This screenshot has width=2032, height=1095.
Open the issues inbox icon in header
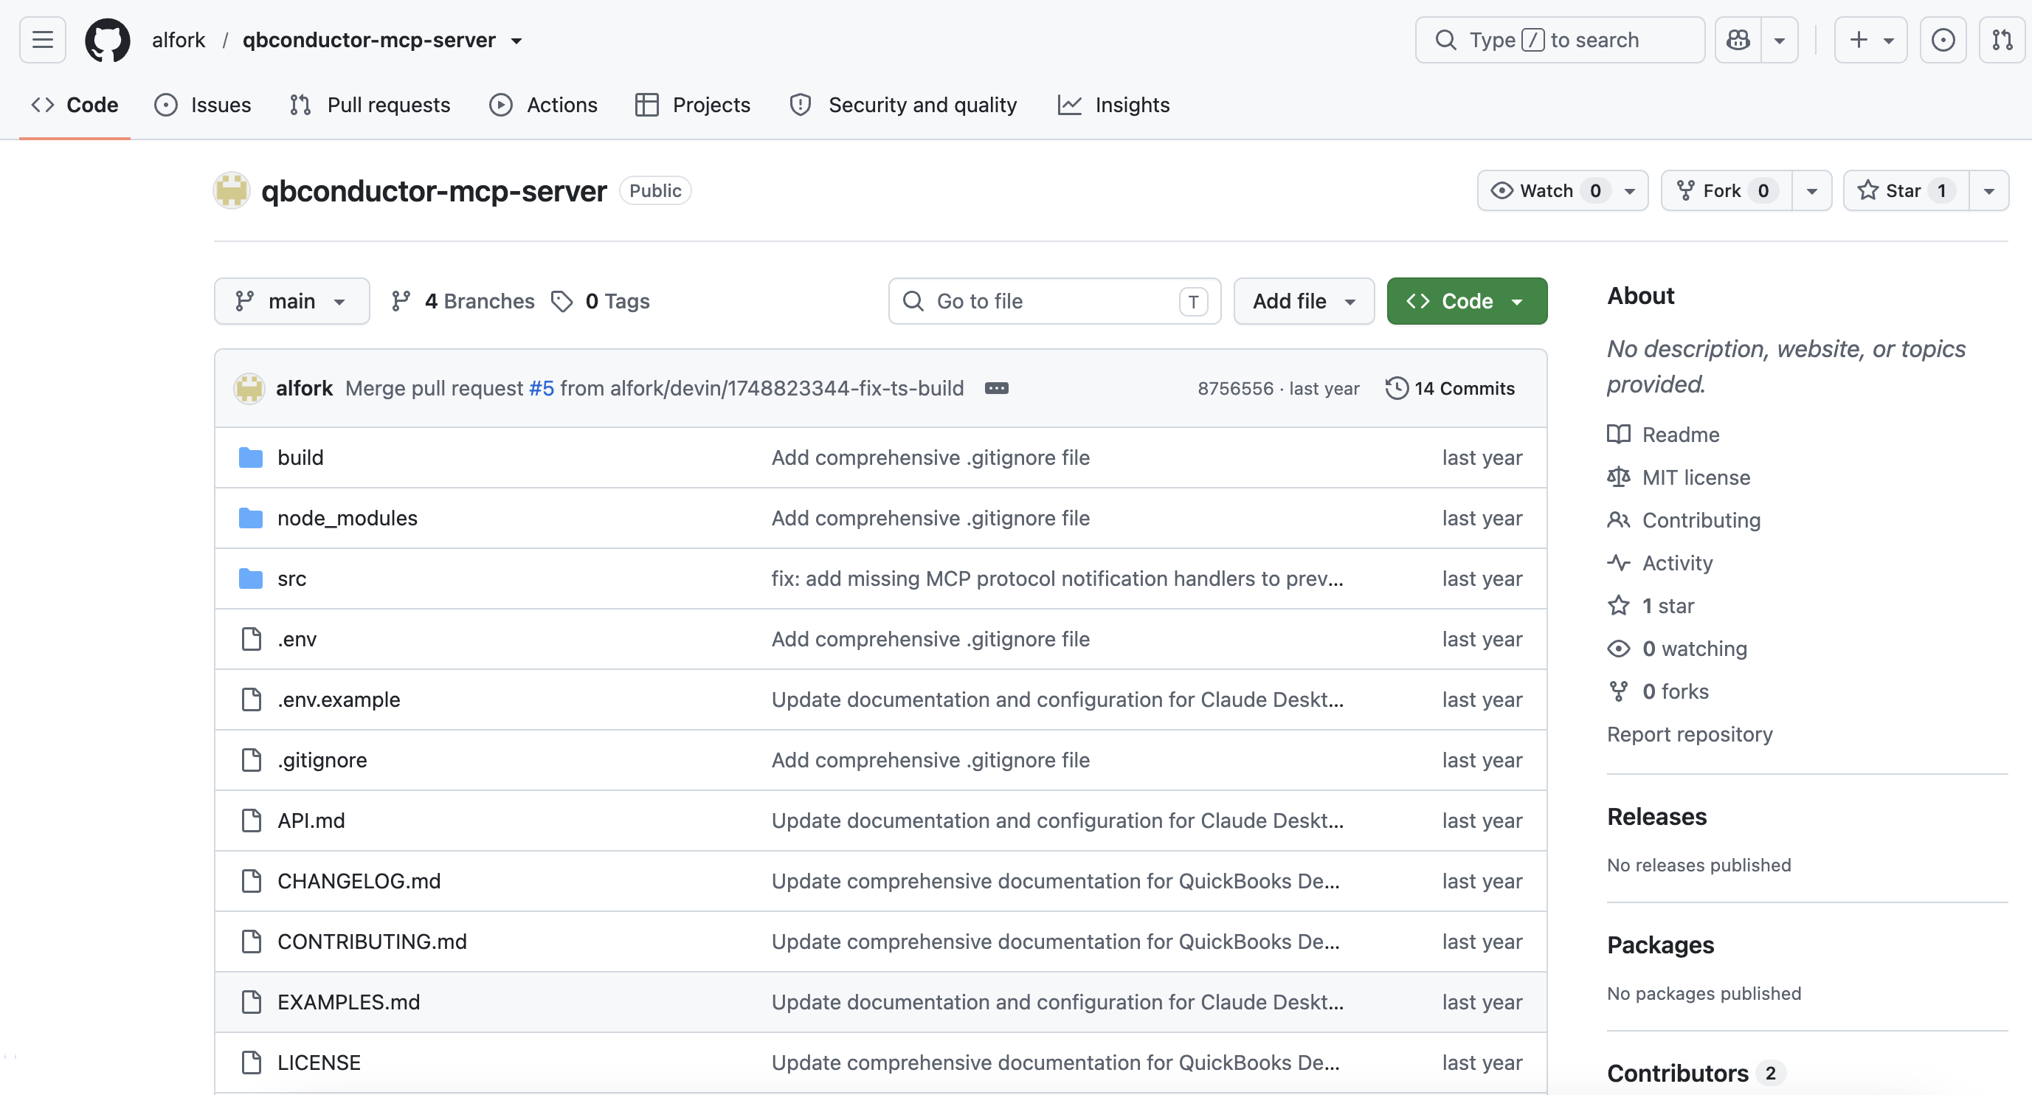click(1942, 39)
